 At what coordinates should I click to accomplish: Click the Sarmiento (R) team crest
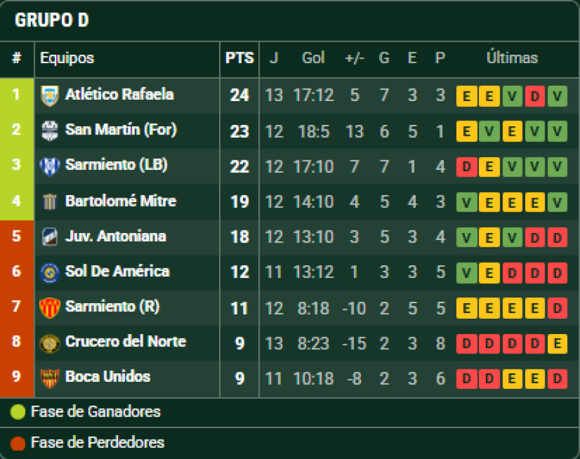50,307
